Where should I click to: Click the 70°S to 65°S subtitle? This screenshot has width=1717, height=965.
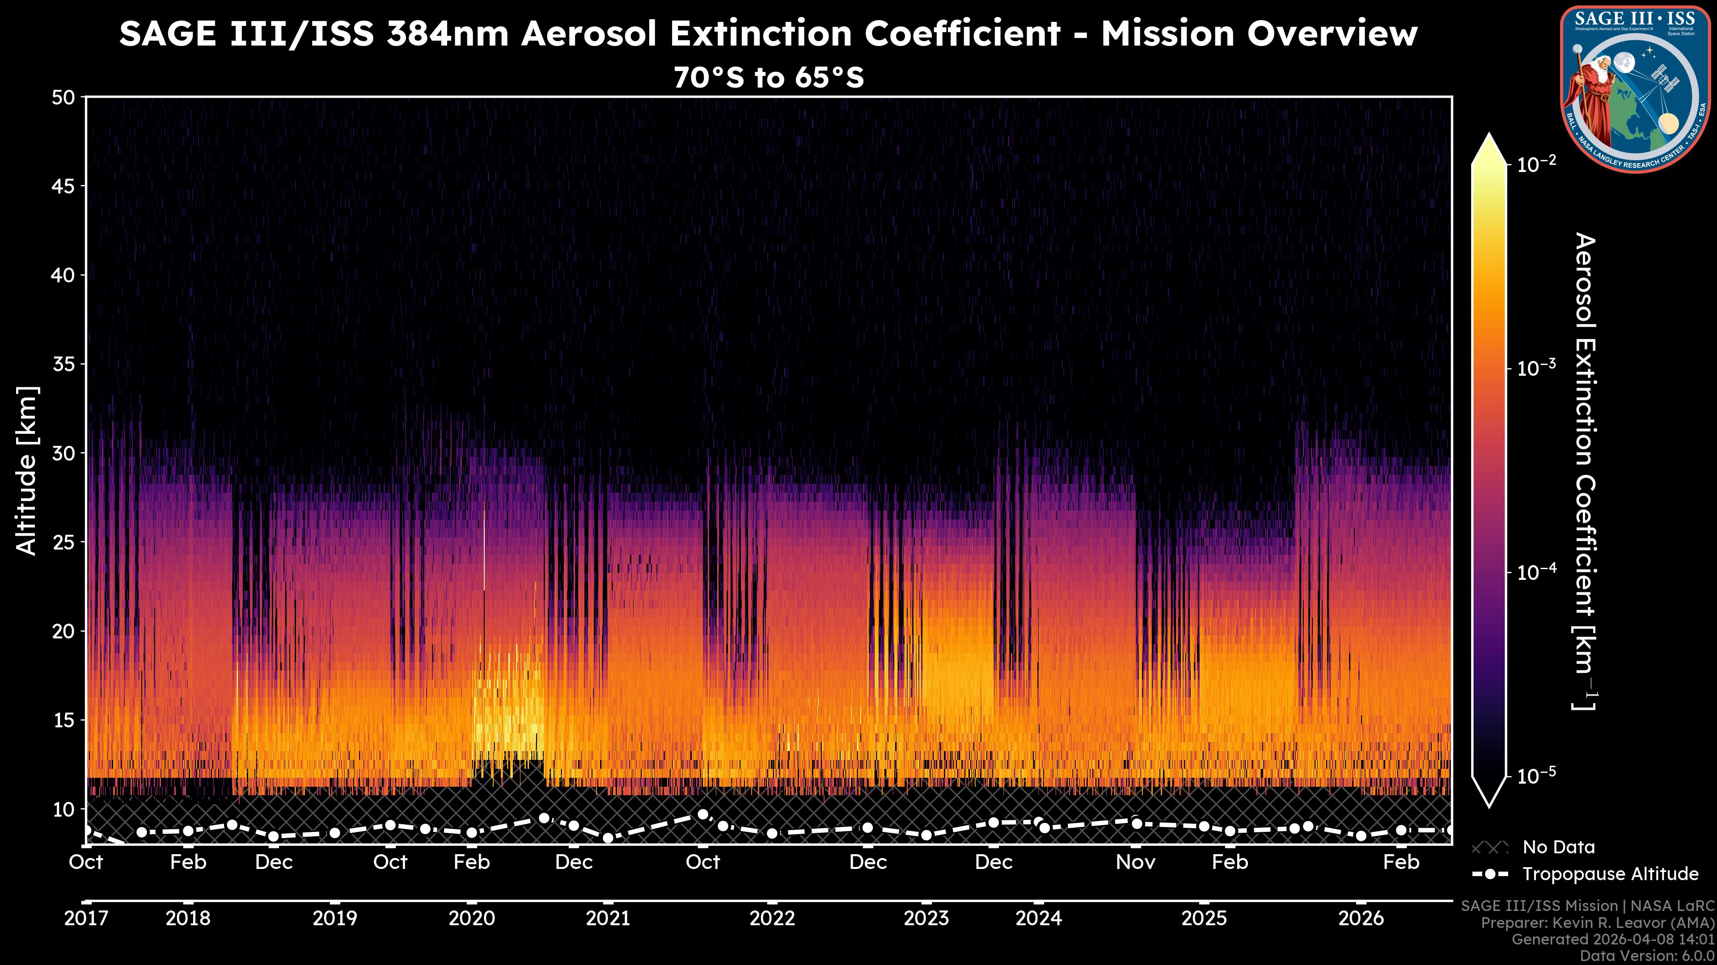[768, 78]
